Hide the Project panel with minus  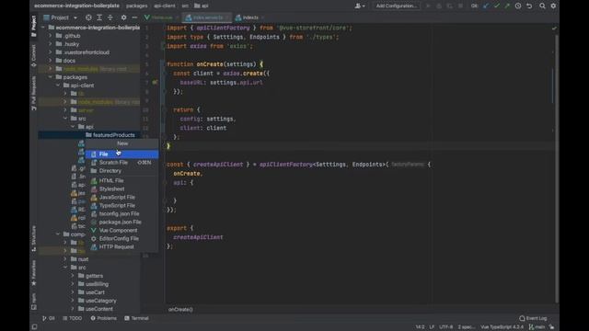point(134,17)
